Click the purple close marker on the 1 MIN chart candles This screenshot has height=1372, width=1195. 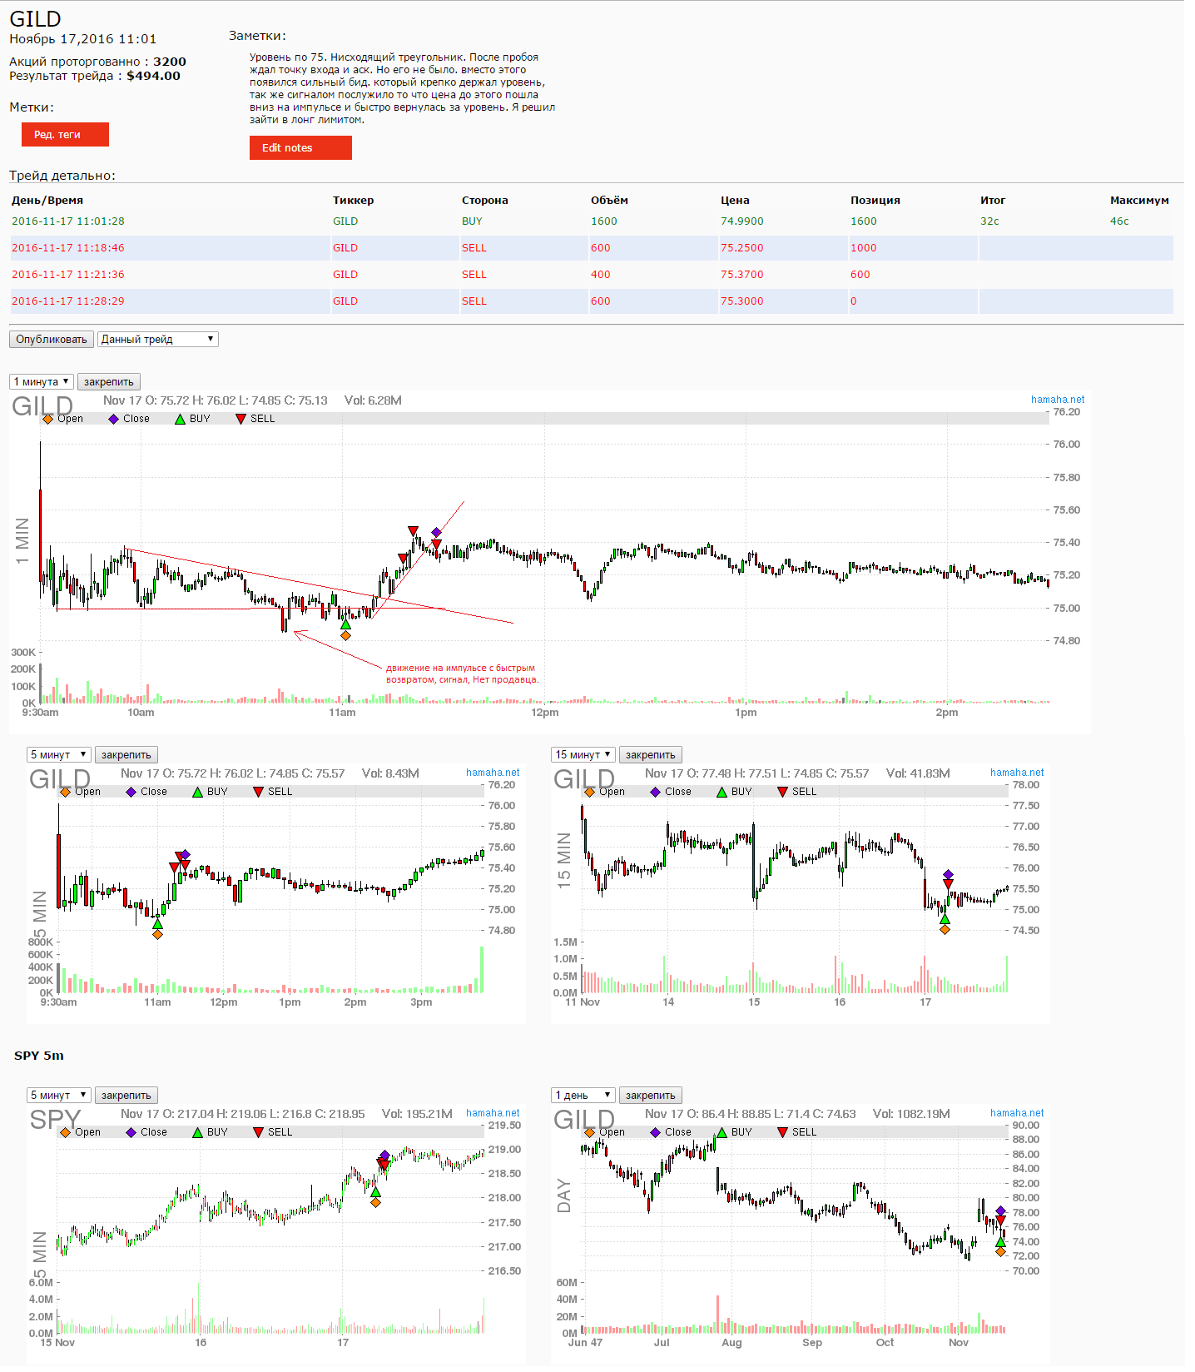pyautogui.click(x=436, y=532)
